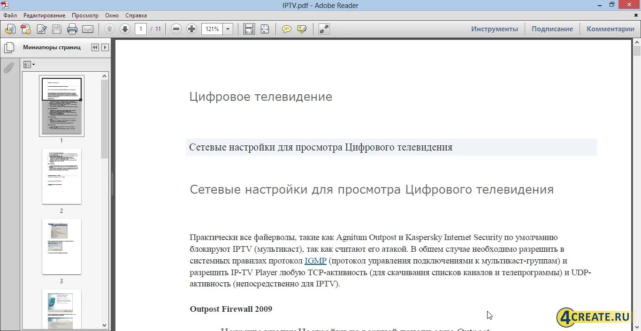Click the total pages '11' label

158,29
